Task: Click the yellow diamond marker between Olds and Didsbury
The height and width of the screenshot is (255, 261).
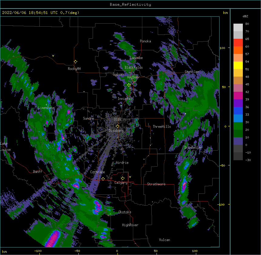Action: [x=117, y=126]
